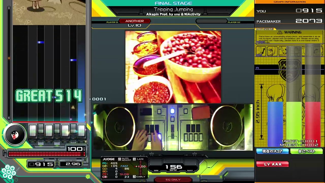The height and width of the screenshot is (183, 325).
Task: Click the song progress bar marked S to E
Action: tap(9, 63)
